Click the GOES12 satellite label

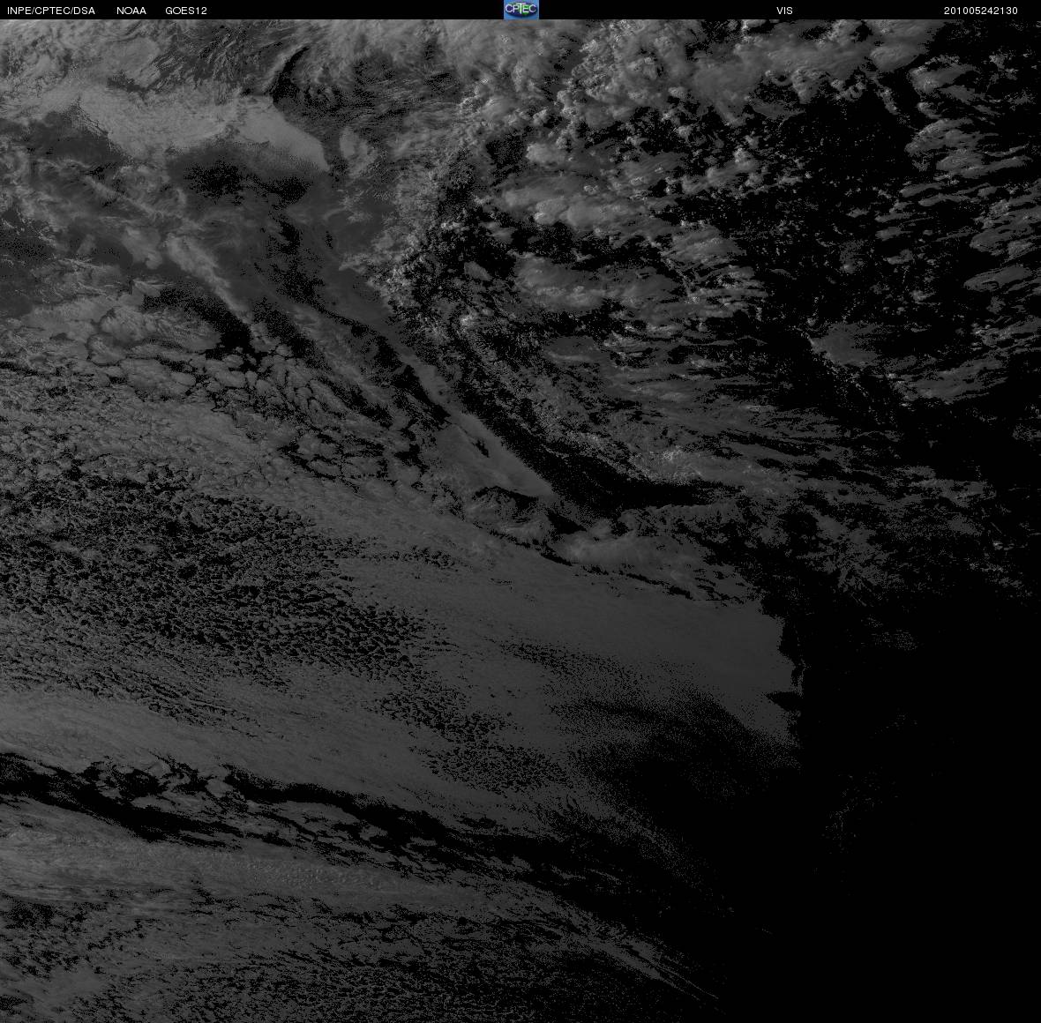pyautogui.click(x=186, y=11)
